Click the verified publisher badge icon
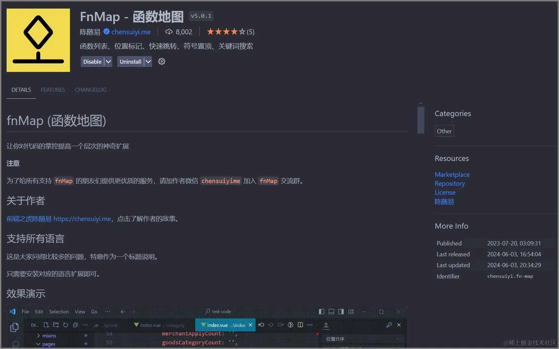Viewport: 559px width, 349px height. tap(106, 32)
